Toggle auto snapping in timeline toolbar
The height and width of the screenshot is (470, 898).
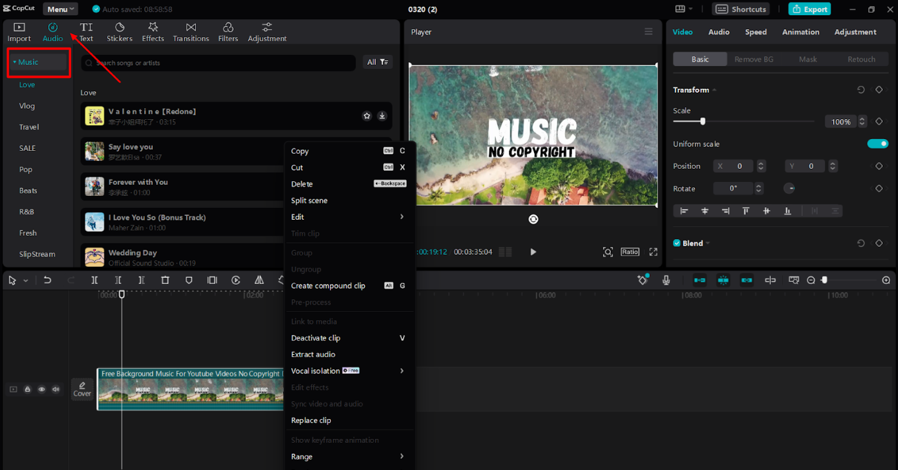point(723,280)
